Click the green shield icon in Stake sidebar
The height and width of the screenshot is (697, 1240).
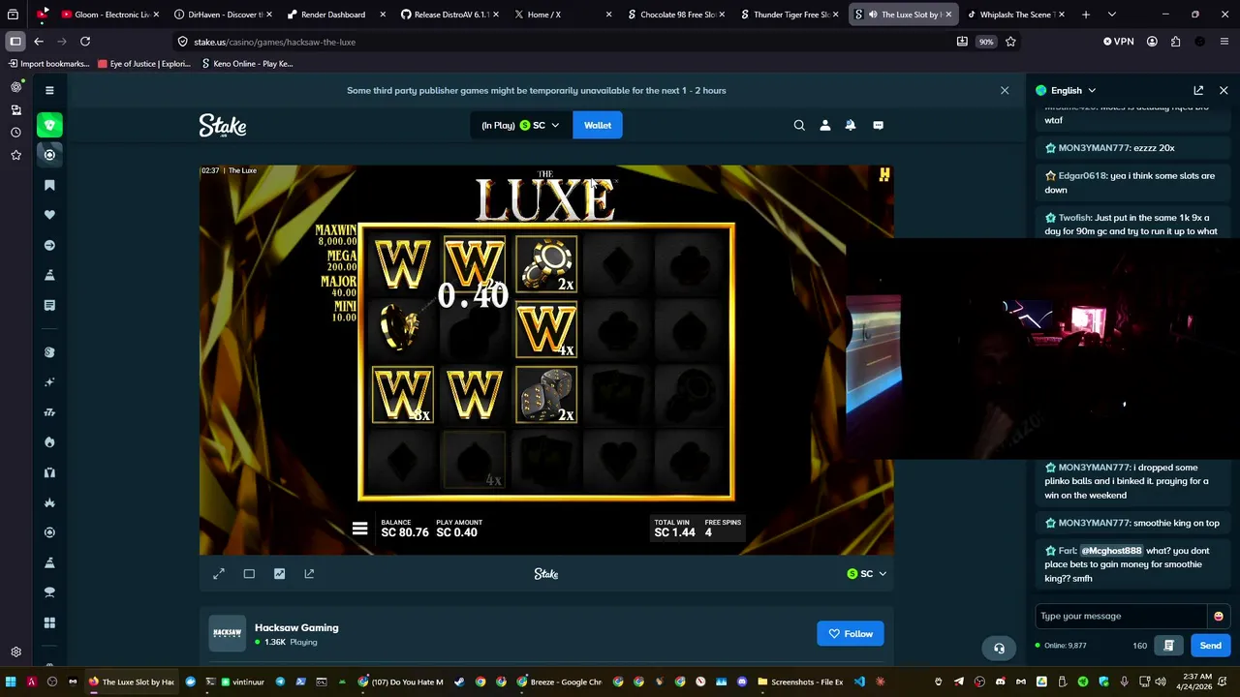point(49,125)
